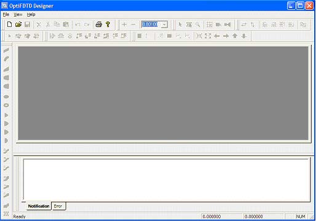Select the linear waveguide tool in sidebar
The width and height of the screenshot is (316, 222).
pyautogui.click(x=6, y=50)
